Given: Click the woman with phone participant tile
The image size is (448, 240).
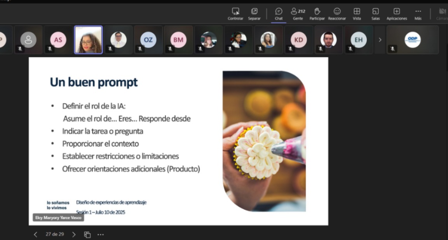Looking at the screenshot, I should pyautogui.click(x=208, y=40).
